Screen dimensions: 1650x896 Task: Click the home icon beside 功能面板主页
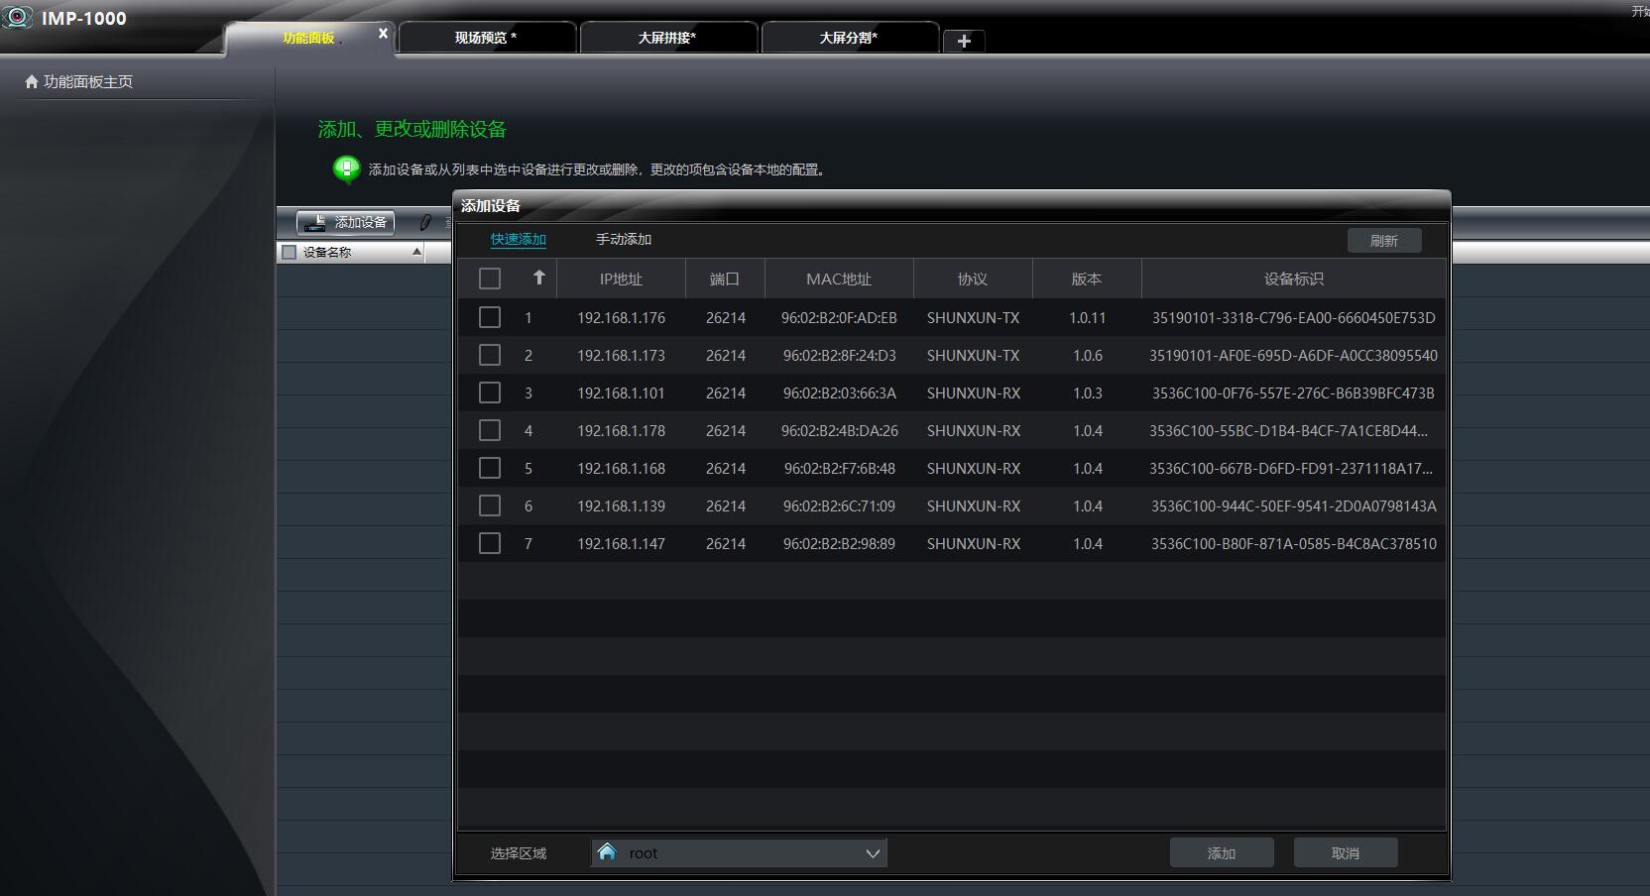point(32,82)
